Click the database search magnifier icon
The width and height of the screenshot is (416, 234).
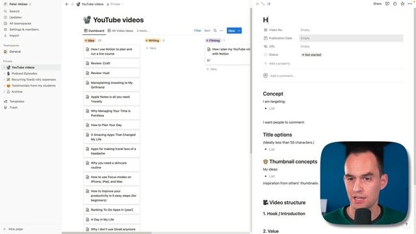coord(215,31)
